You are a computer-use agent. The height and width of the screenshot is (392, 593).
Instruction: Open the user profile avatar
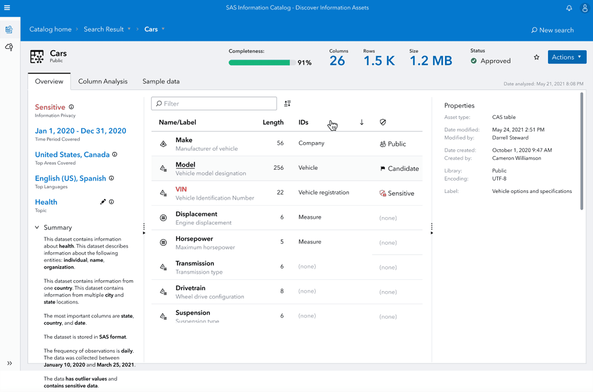tap(584, 8)
